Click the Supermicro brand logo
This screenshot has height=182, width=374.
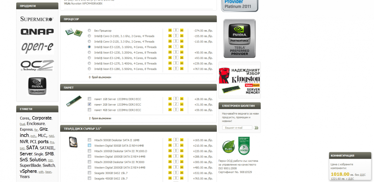tap(37, 19)
